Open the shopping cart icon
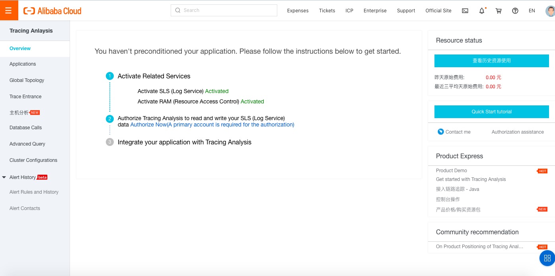The image size is (555, 276). (499, 11)
